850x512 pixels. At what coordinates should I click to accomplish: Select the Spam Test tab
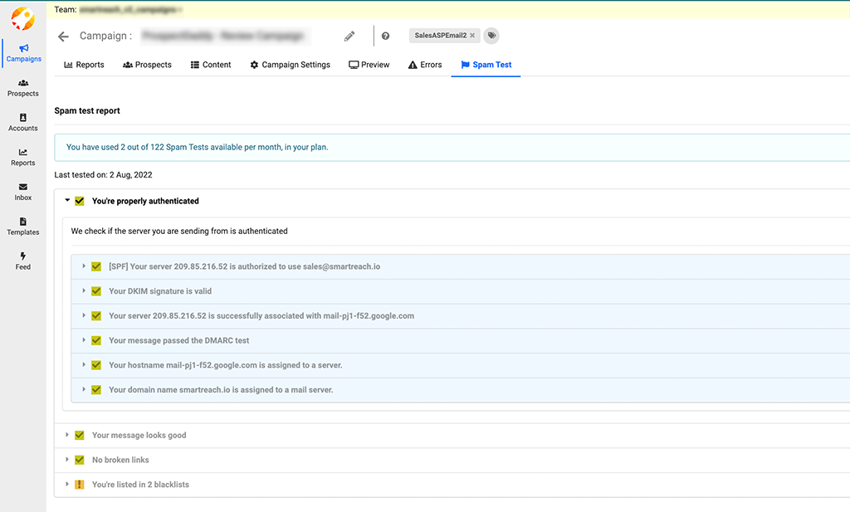pos(486,65)
